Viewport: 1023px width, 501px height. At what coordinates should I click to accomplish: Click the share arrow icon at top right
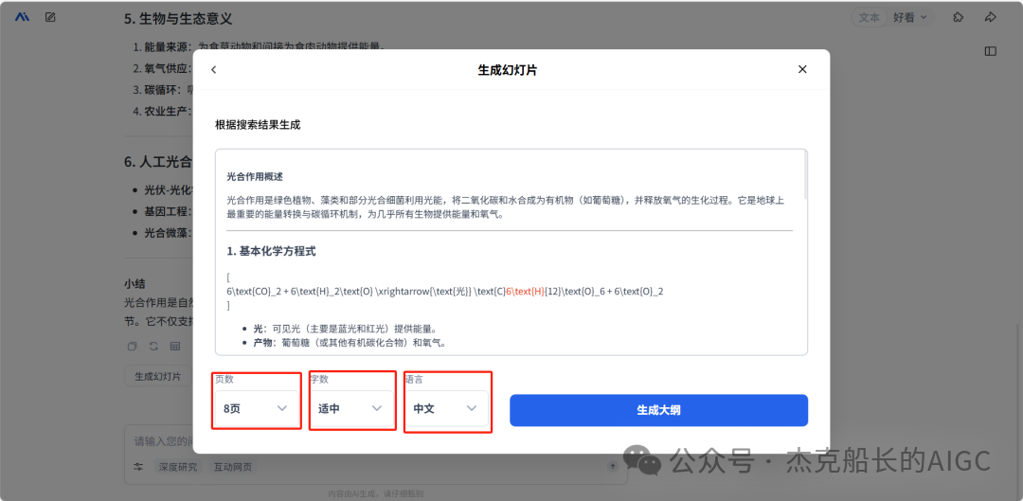click(x=991, y=18)
